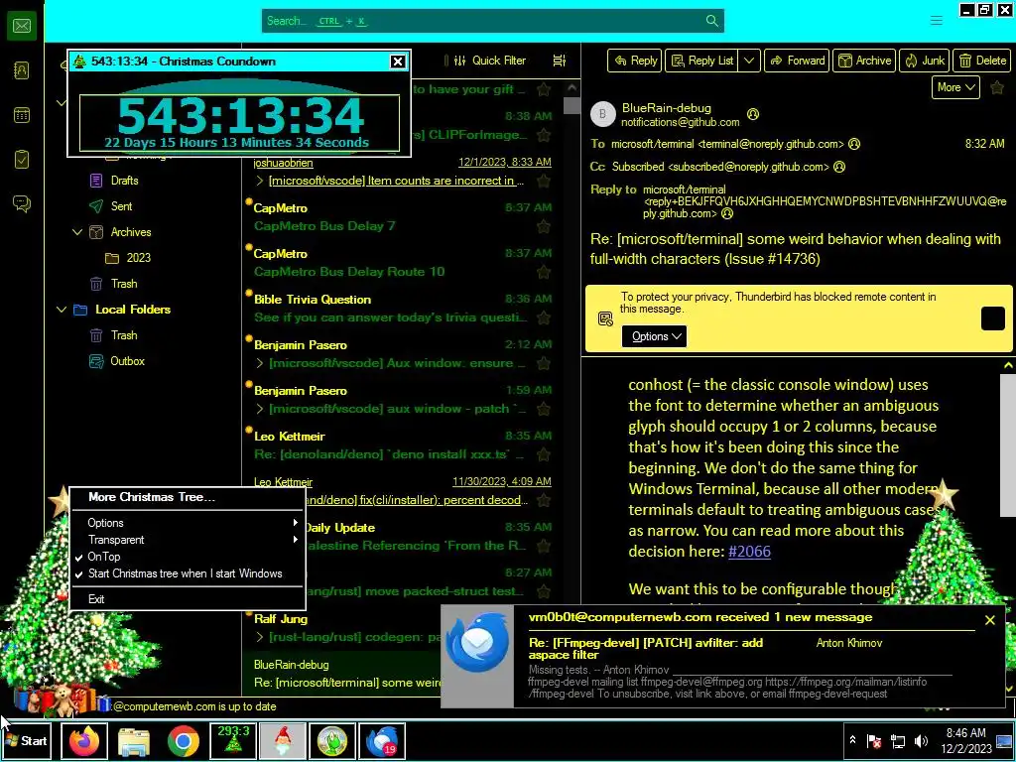Open the Chat space icon

tap(22, 204)
